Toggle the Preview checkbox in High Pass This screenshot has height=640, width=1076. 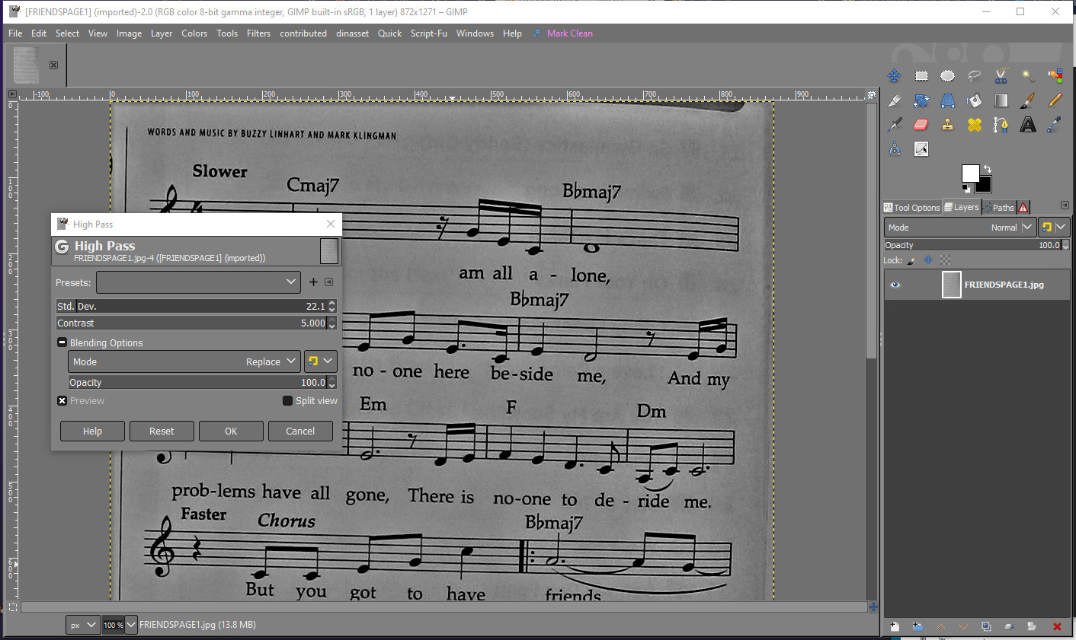(x=62, y=401)
